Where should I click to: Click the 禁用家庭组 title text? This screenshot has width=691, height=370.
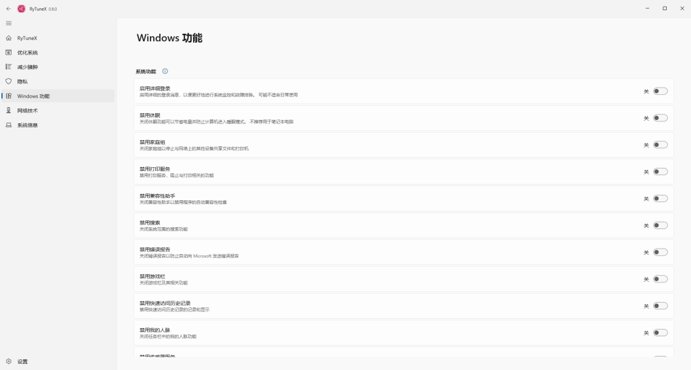pyautogui.click(x=152, y=142)
